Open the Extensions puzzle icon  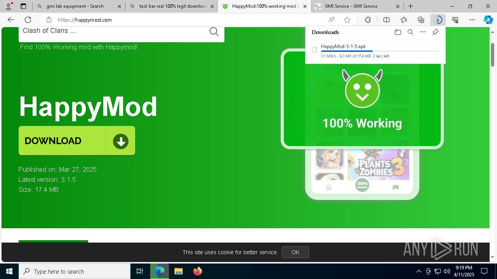[368, 20]
